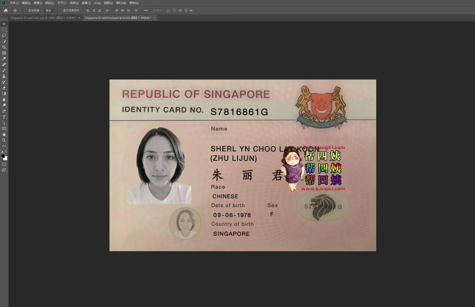Select the Horizontal Type tool

pyautogui.click(x=3, y=117)
